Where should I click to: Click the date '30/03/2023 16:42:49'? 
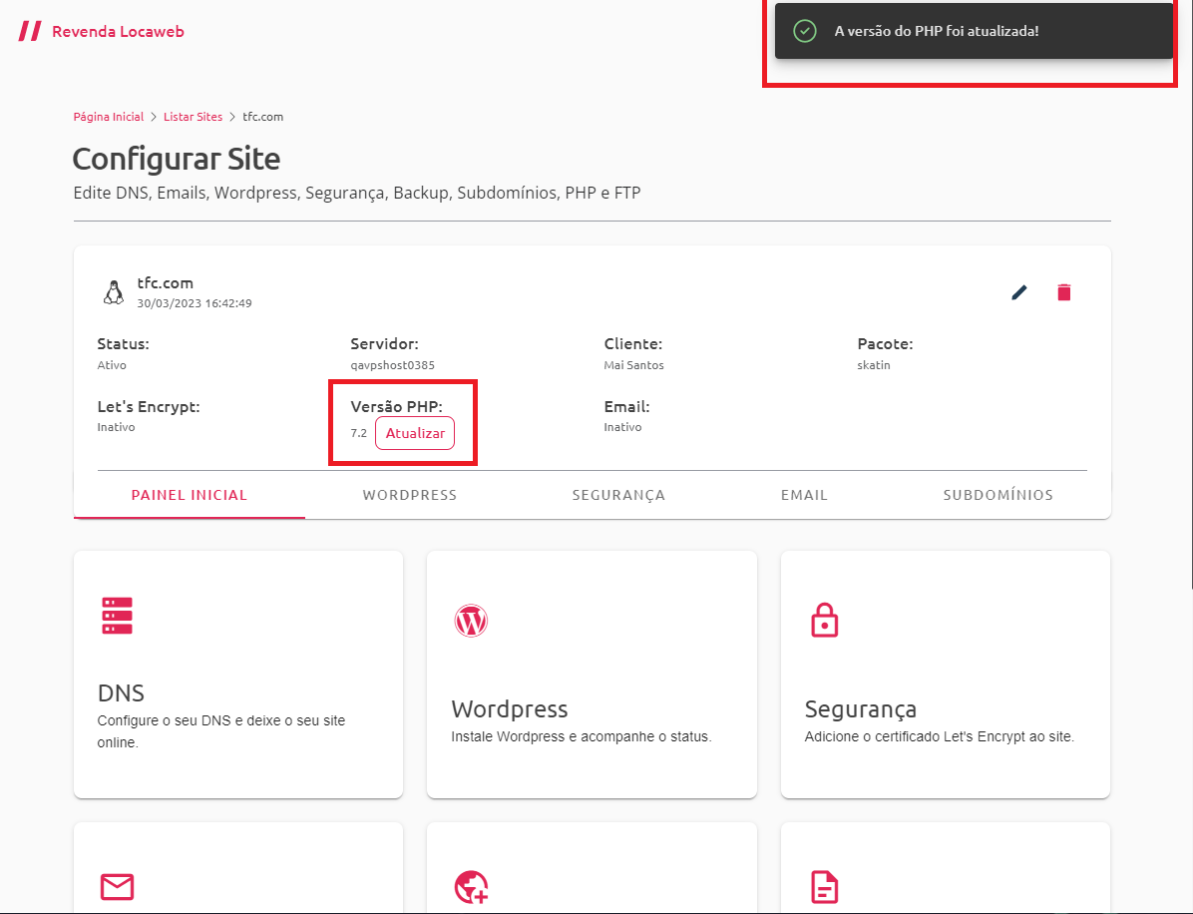(195, 303)
